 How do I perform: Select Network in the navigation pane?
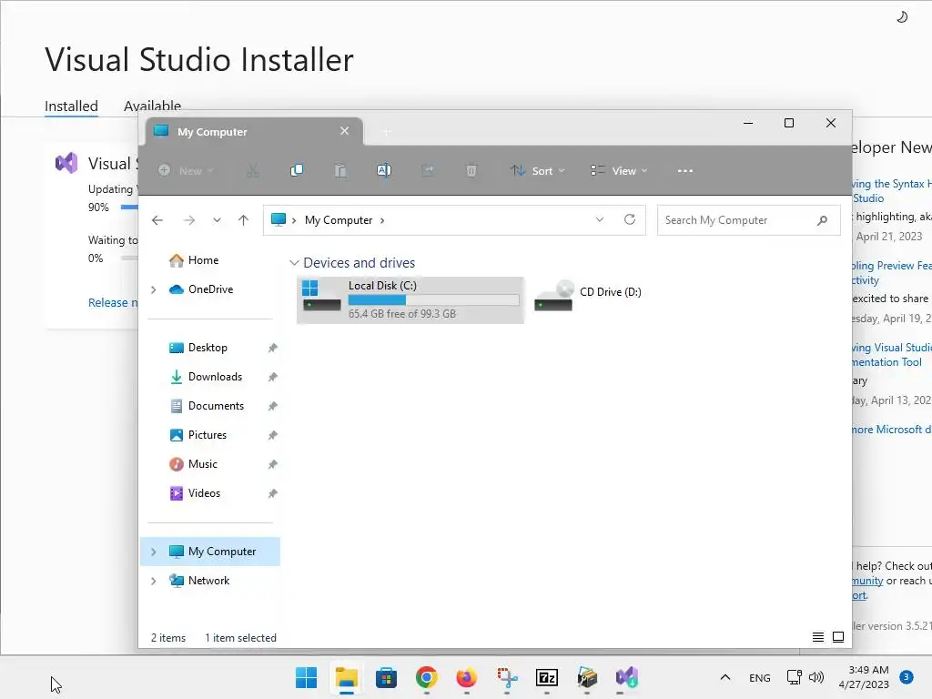pyautogui.click(x=210, y=581)
